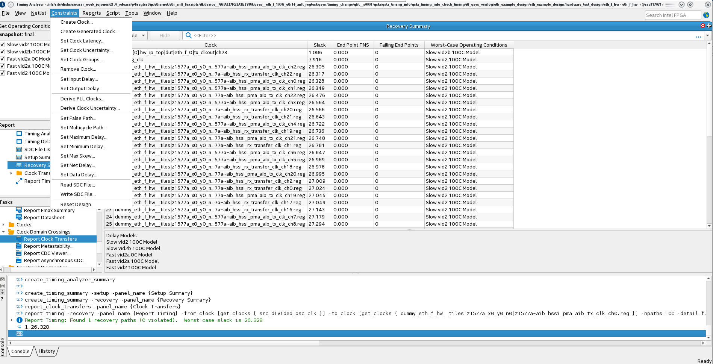Image resolution: width=713 pixels, height=364 pixels.
Task: Click the red target icon in Recovery Summary header
Action: 703,26
